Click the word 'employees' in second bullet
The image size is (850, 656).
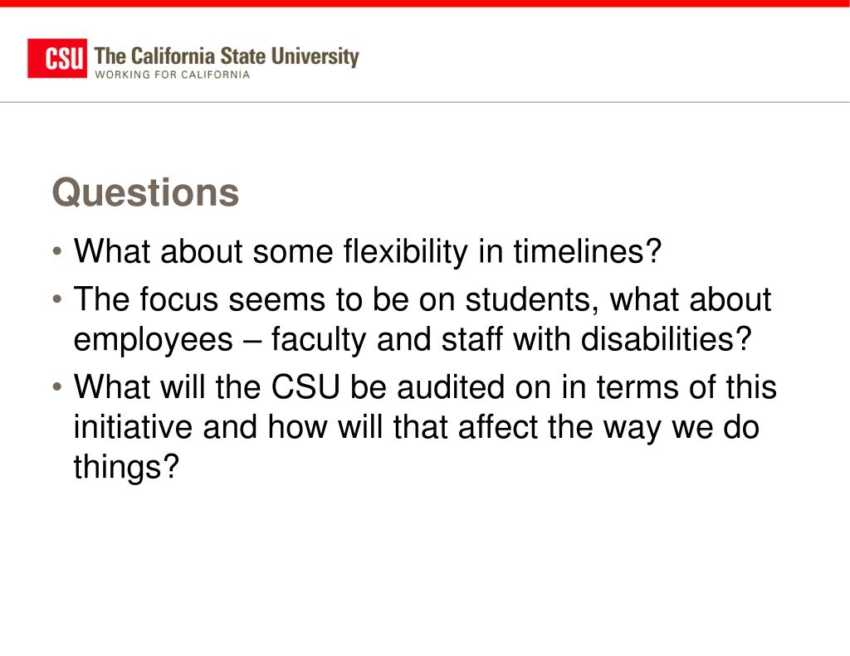click(x=154, y=341)
